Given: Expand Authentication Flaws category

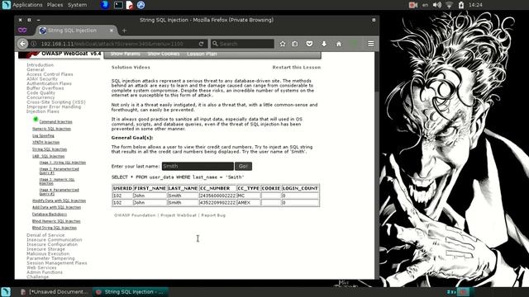Looking at the screenshot, I should (x=49, y=83).
